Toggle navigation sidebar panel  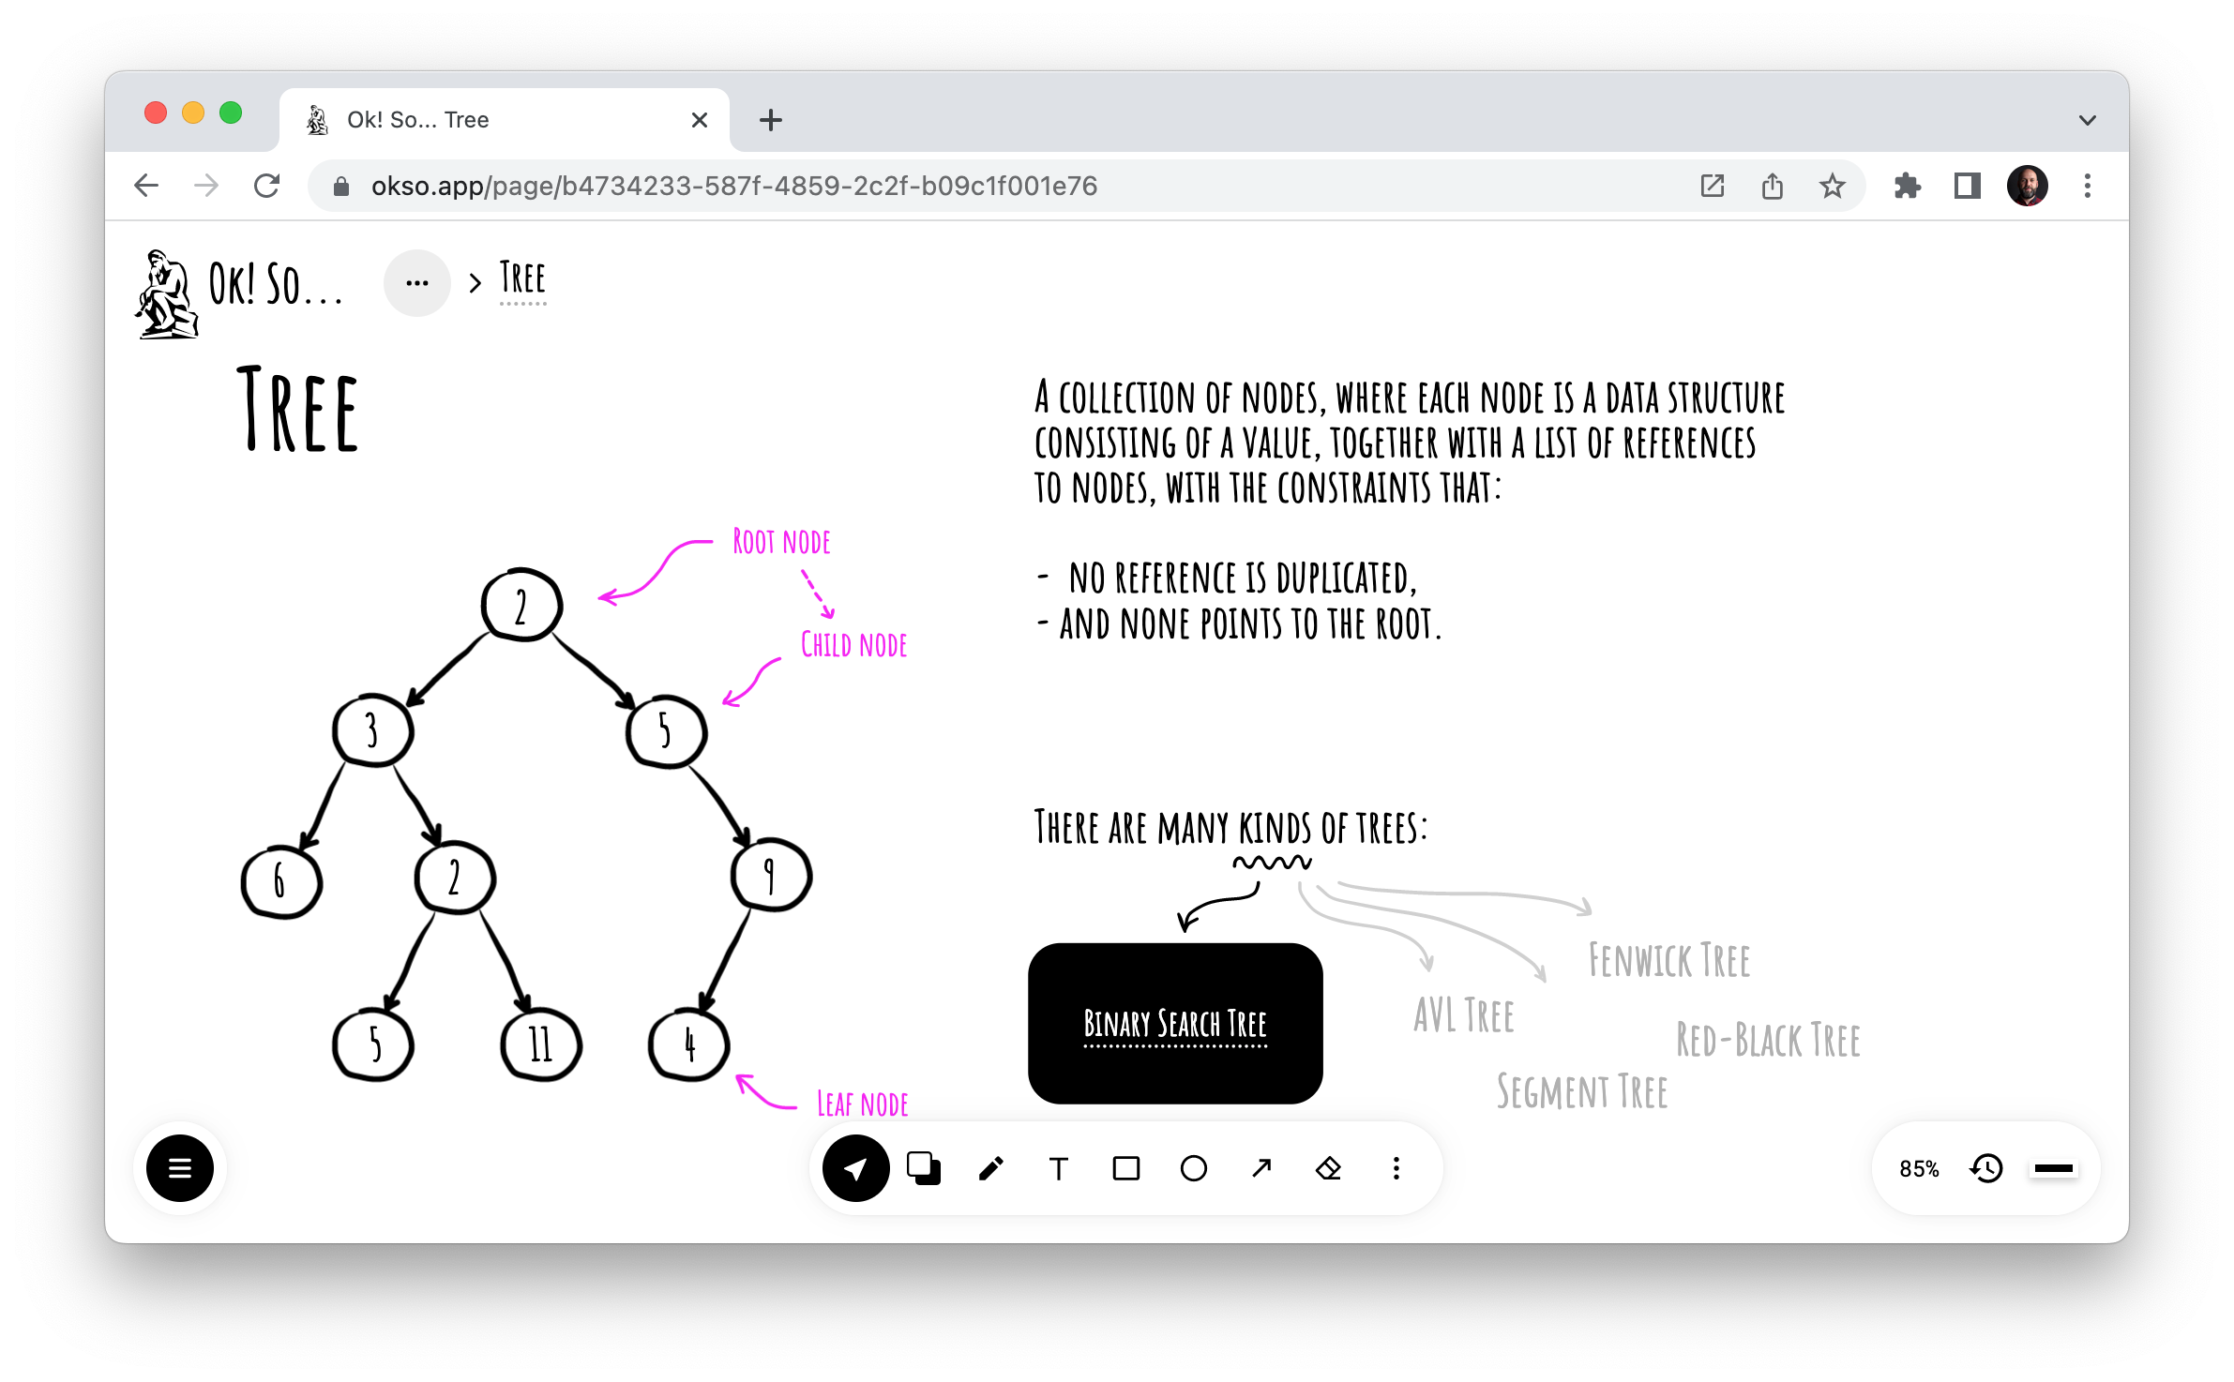click(179, 1165)
